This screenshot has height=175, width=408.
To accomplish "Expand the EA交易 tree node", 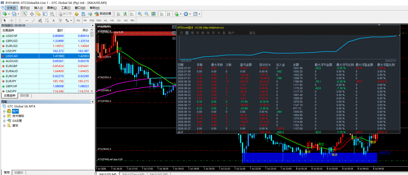I will (4, 120).
